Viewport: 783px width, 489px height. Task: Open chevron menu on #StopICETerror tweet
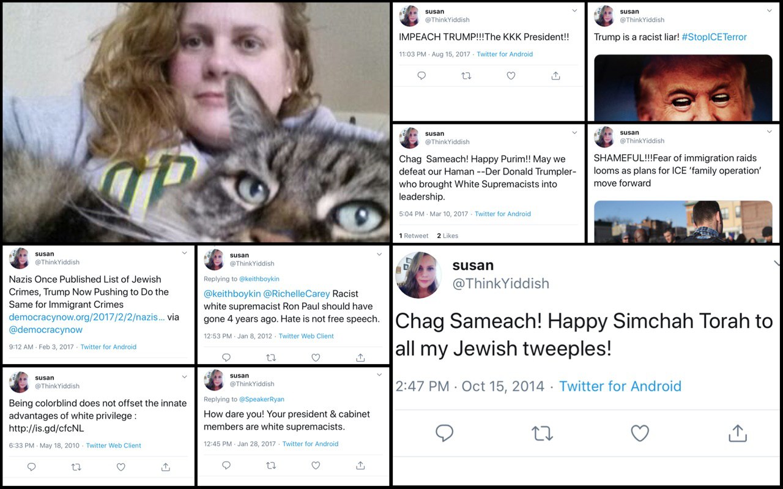[769, 11]
